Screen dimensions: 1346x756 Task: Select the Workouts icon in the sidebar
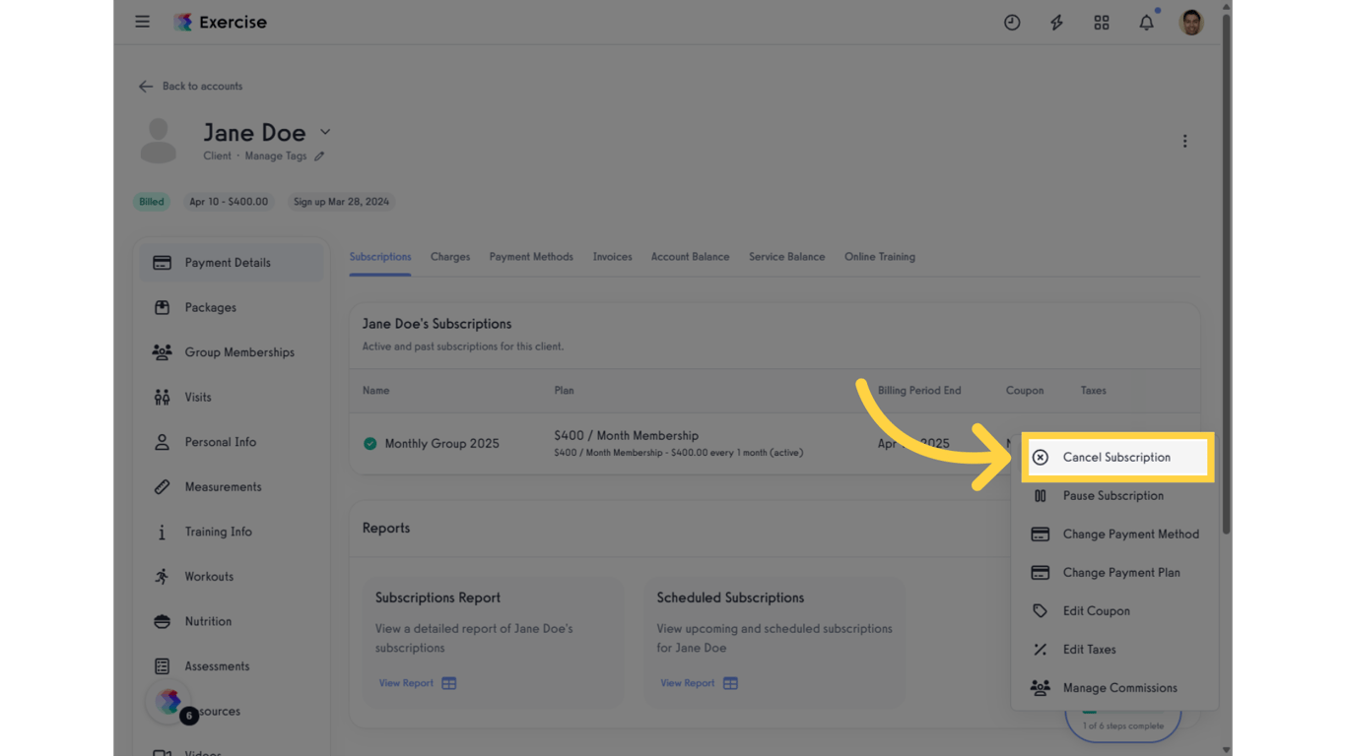coord(161,576)
